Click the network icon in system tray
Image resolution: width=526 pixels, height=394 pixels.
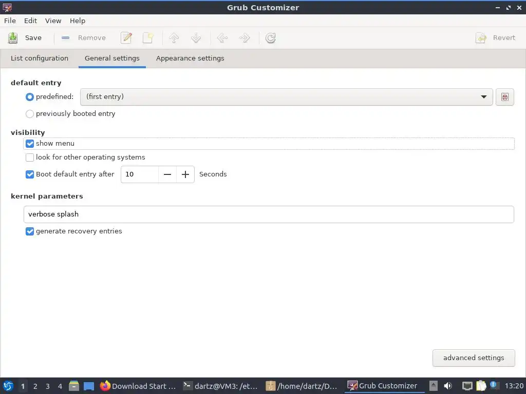[467, 386]
